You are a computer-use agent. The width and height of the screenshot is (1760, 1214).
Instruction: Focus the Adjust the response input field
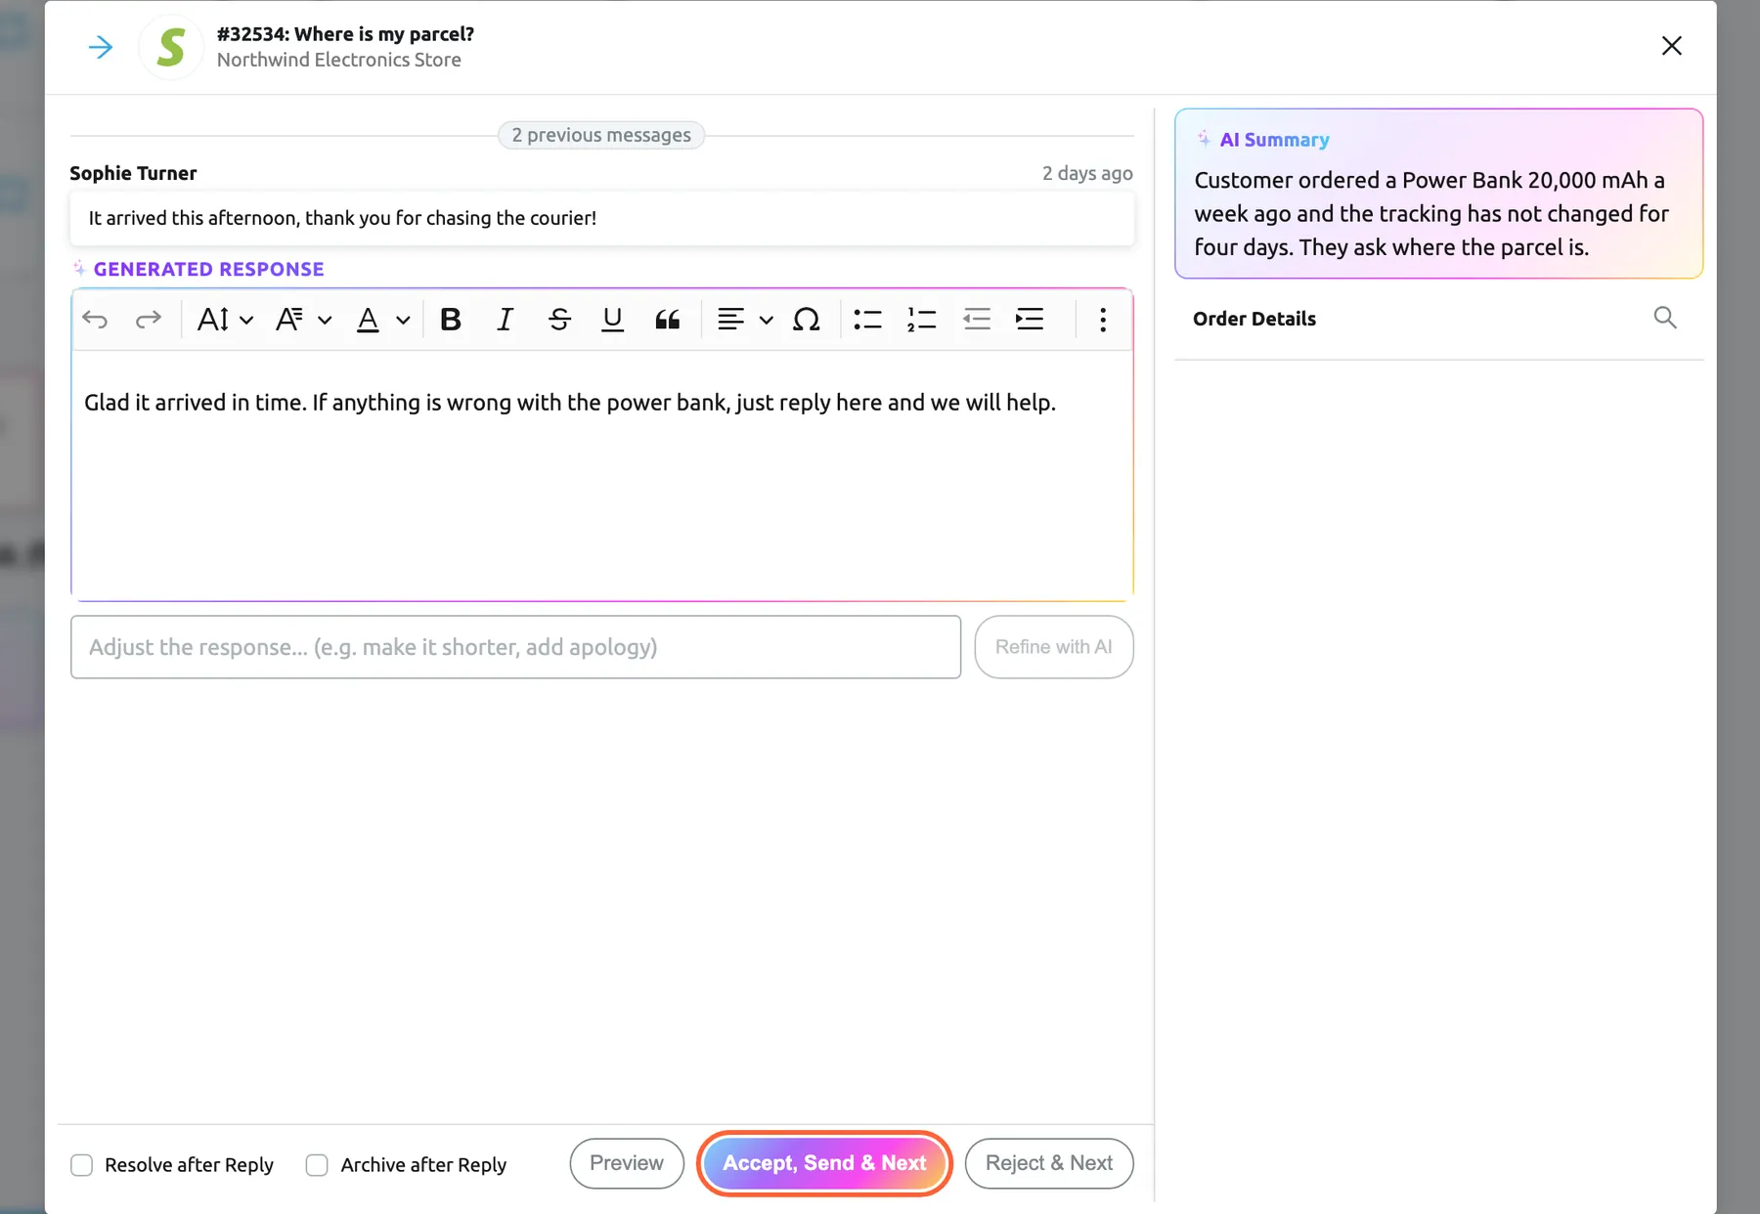pyautogui.click(x=515, y=647)
